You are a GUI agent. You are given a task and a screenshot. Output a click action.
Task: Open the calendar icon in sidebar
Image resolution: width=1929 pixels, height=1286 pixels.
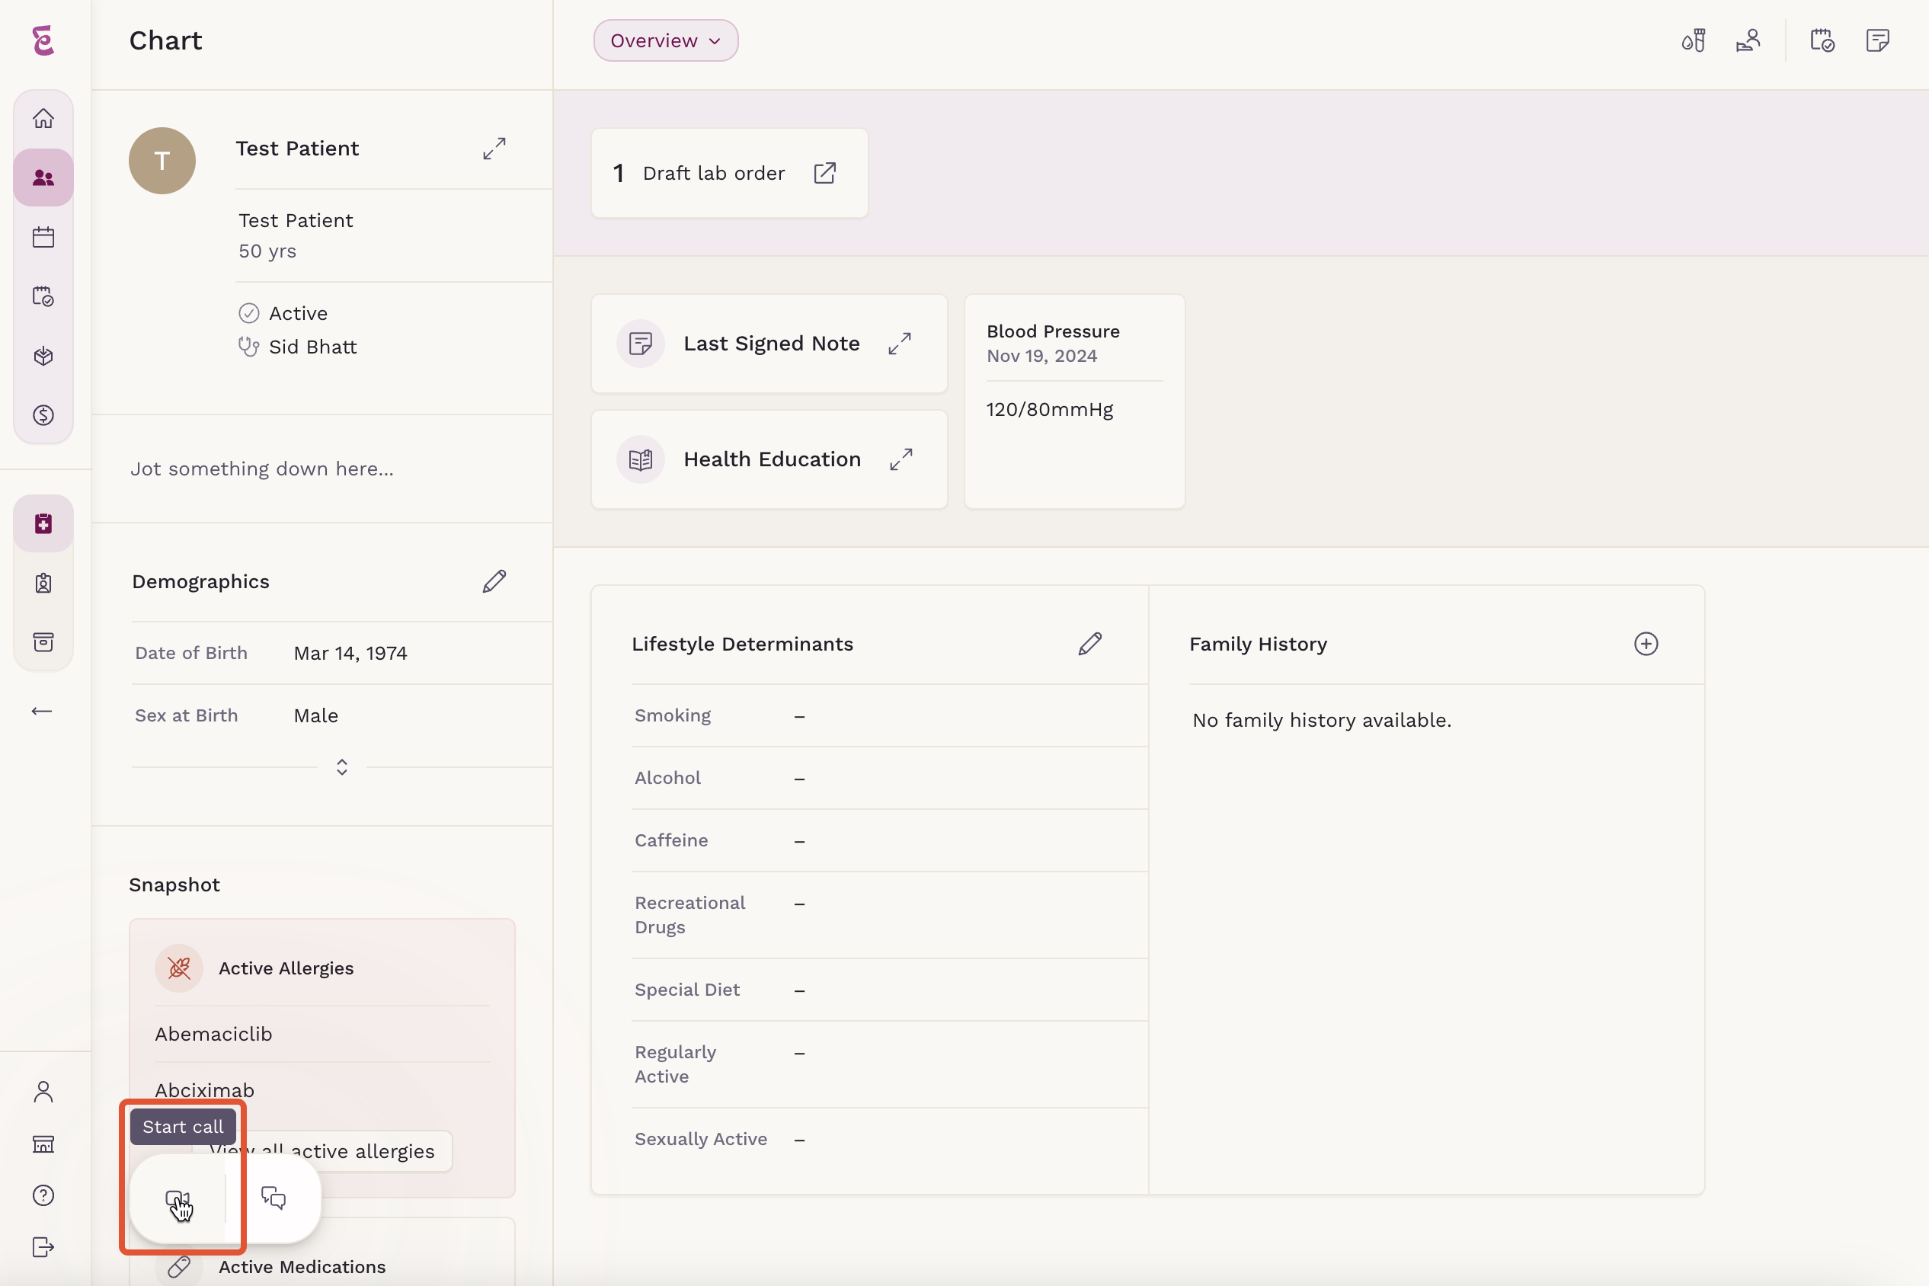point(43,237)
